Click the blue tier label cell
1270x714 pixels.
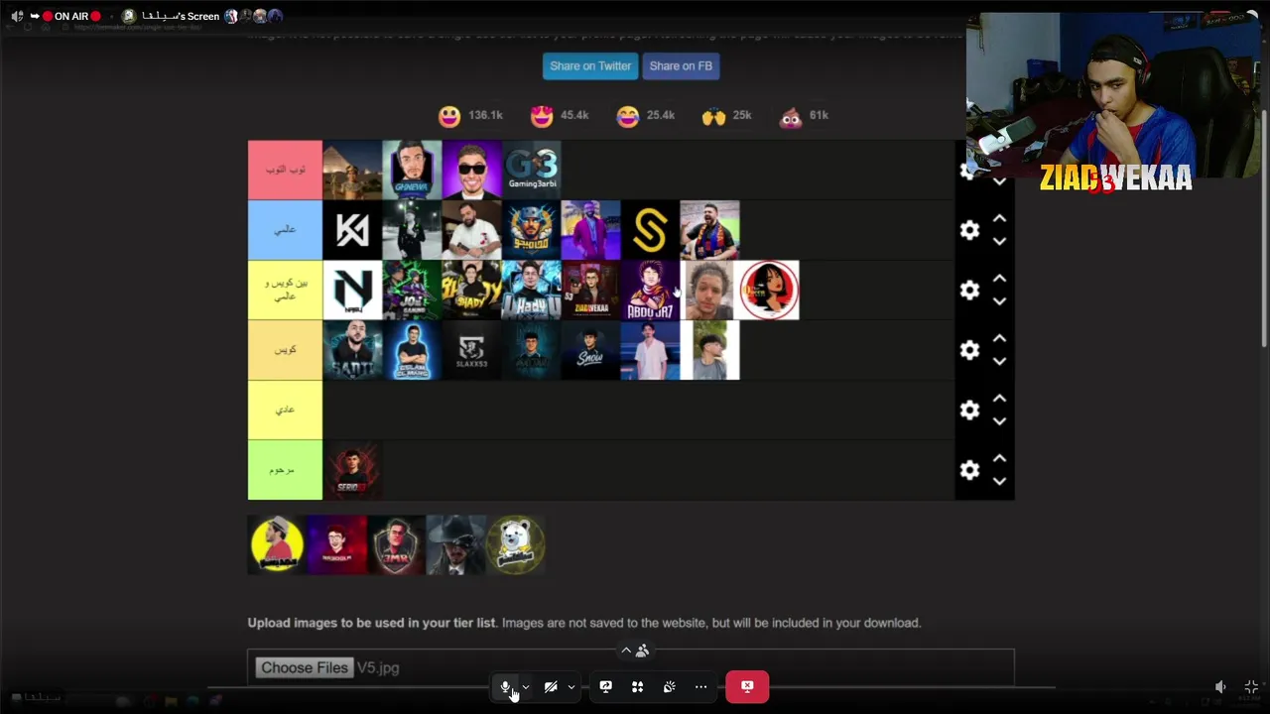pos(285,230)
